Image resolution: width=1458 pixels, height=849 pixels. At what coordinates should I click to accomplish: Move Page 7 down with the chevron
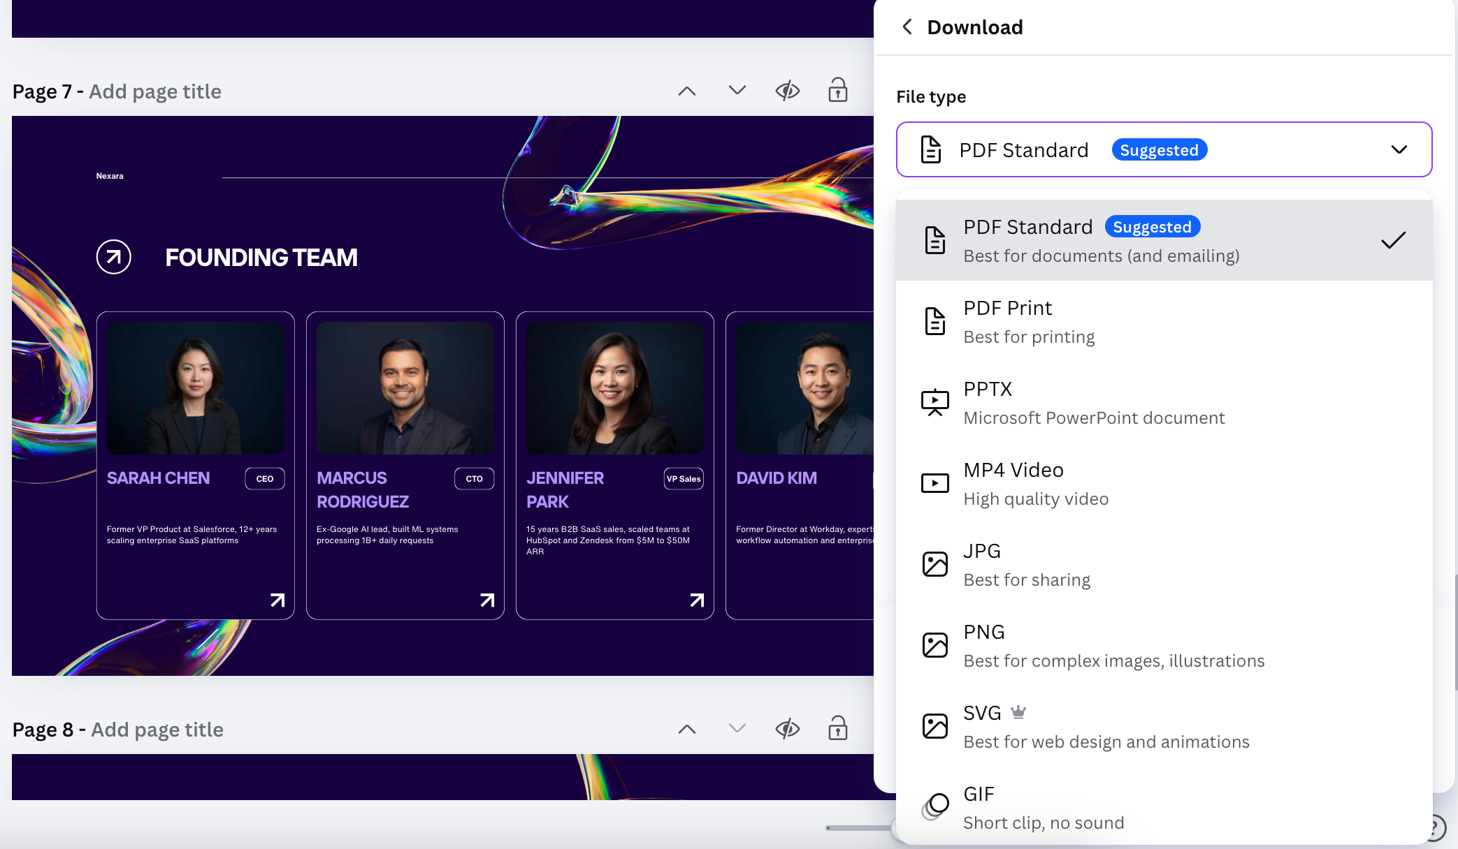737,91
